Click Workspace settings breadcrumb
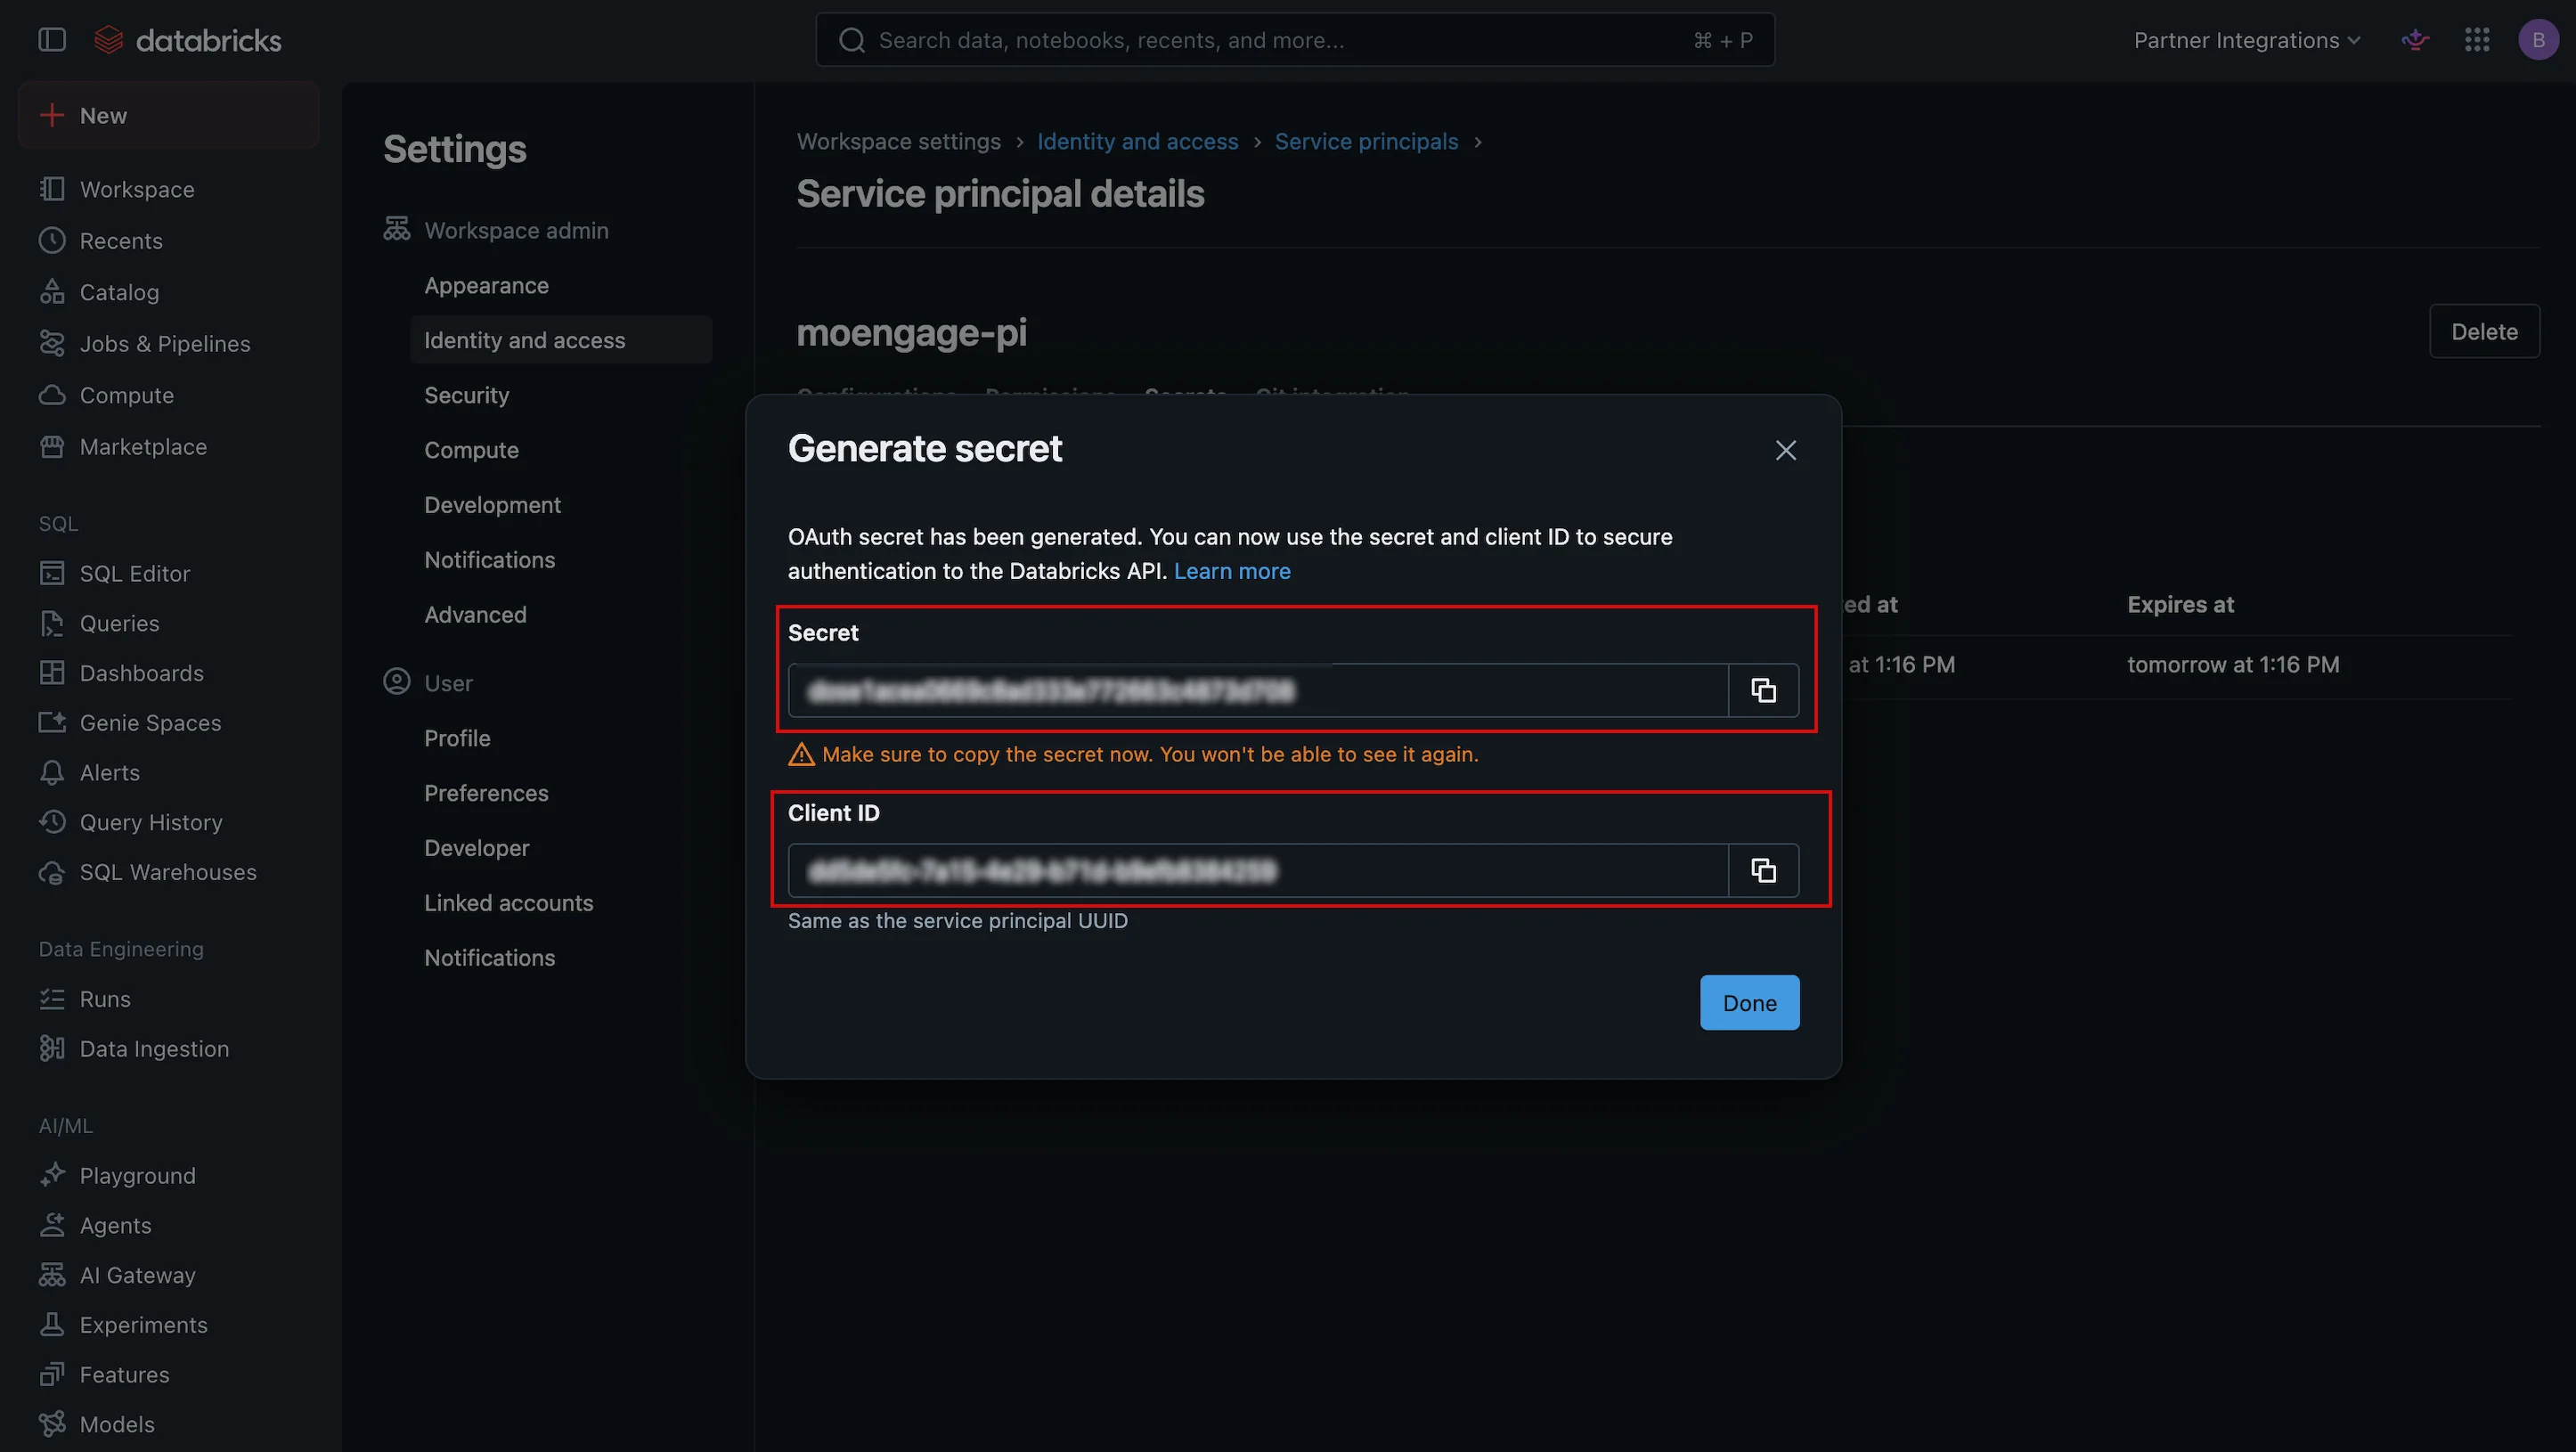This screenshot has height=1452, width=2576. click(898, 141)
